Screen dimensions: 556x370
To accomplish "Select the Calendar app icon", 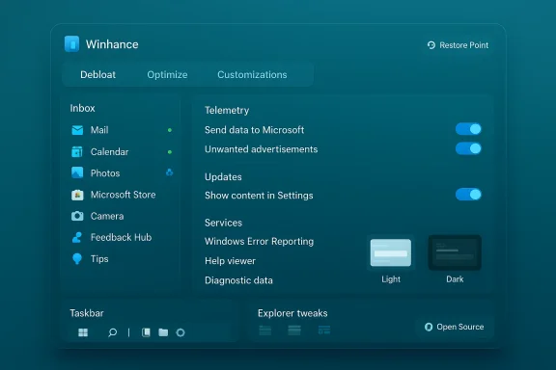I will (x=77, y=151).
